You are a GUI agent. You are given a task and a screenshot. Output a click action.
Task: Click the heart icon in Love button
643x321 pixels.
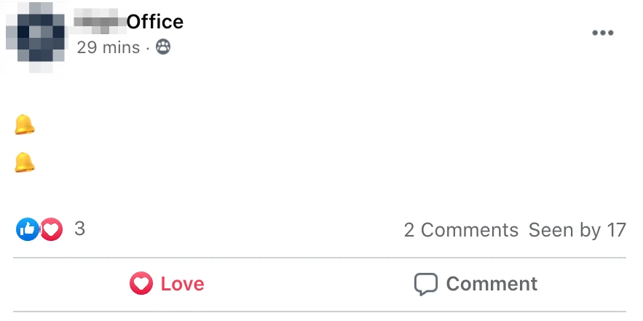click(141, 284)
